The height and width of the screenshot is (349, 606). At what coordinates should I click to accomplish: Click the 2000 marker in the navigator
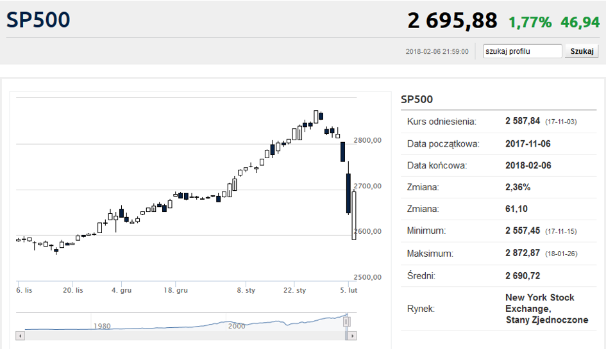(237, 326)
